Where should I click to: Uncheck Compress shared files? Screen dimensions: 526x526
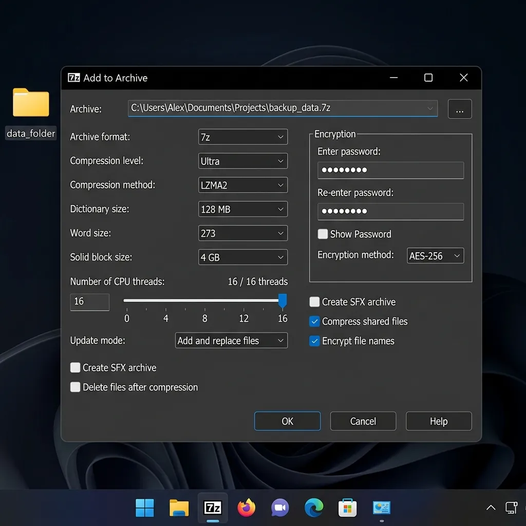[314, 322]
